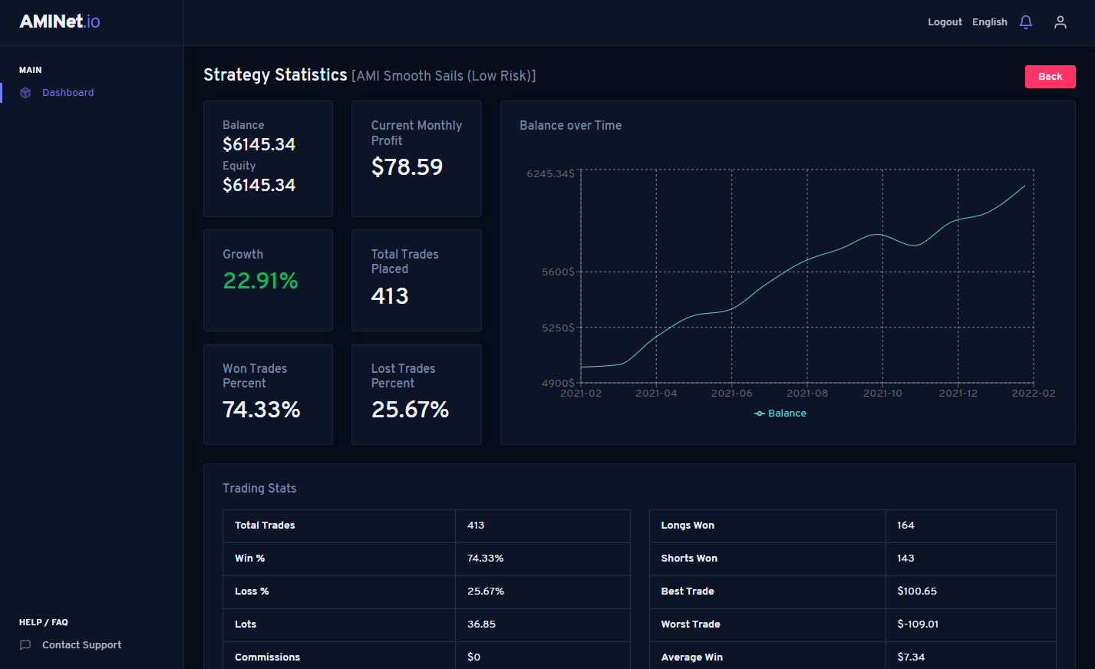Click the Current Monthly Profit value $78.59
Screen dimensions: 1095x669
point(407,166)
